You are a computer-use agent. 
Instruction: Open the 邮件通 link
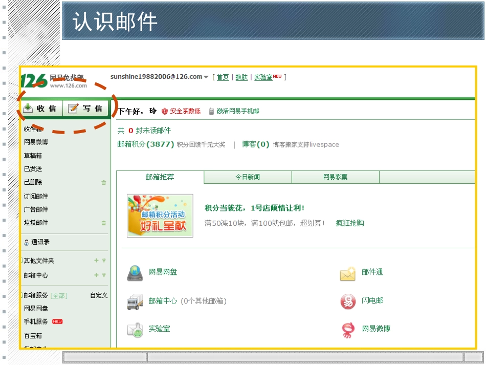pyautogui.click(x=372, y=272)
